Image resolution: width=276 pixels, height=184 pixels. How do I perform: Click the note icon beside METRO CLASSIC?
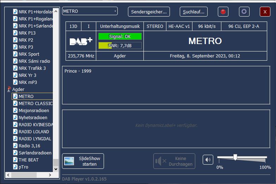15,103
